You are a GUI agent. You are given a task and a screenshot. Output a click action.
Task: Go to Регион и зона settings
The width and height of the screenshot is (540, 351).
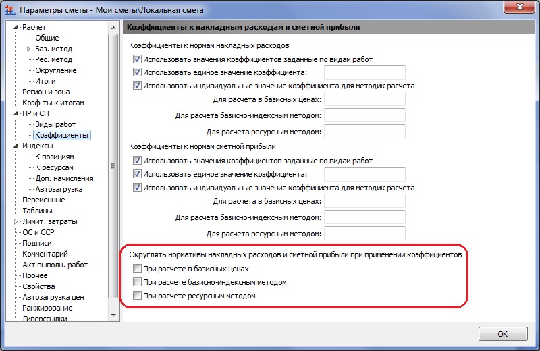[46, 92]
